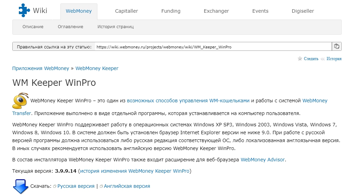Click the WebMoney Keeper ant icon
Viewport: 353px width, 195px height.
20,101
